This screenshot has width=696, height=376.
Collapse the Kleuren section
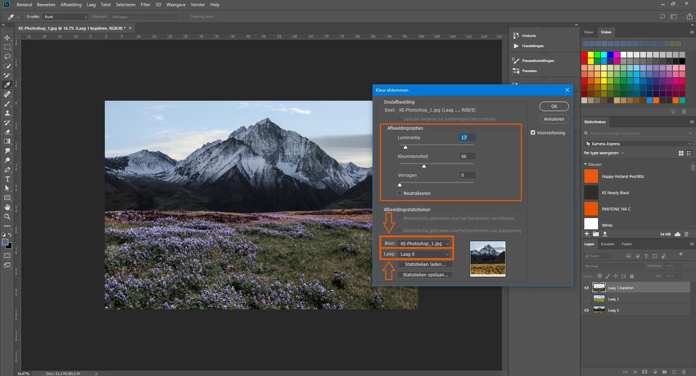tap(585, 164)
